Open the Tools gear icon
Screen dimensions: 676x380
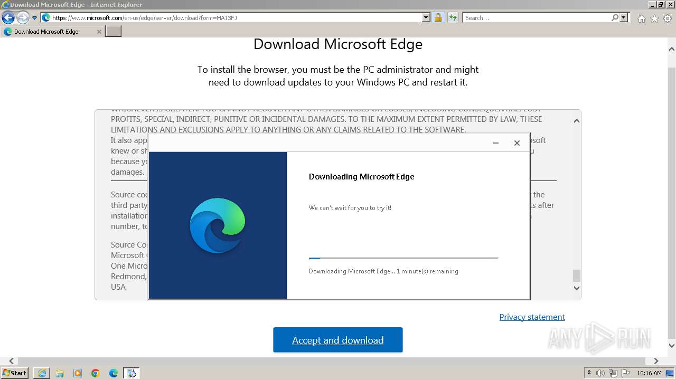[668, 18]
